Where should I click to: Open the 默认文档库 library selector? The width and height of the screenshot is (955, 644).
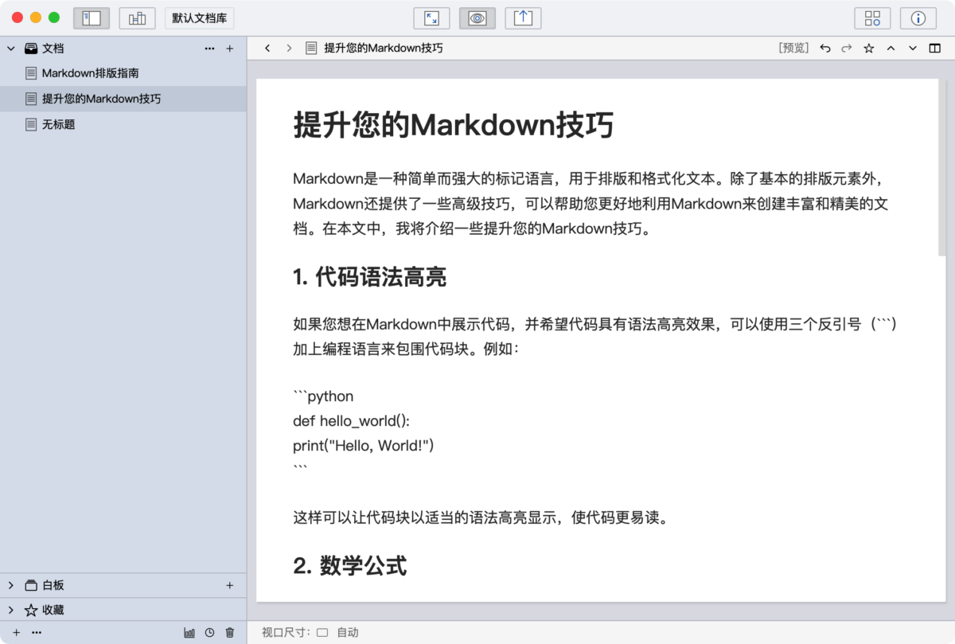199,18
